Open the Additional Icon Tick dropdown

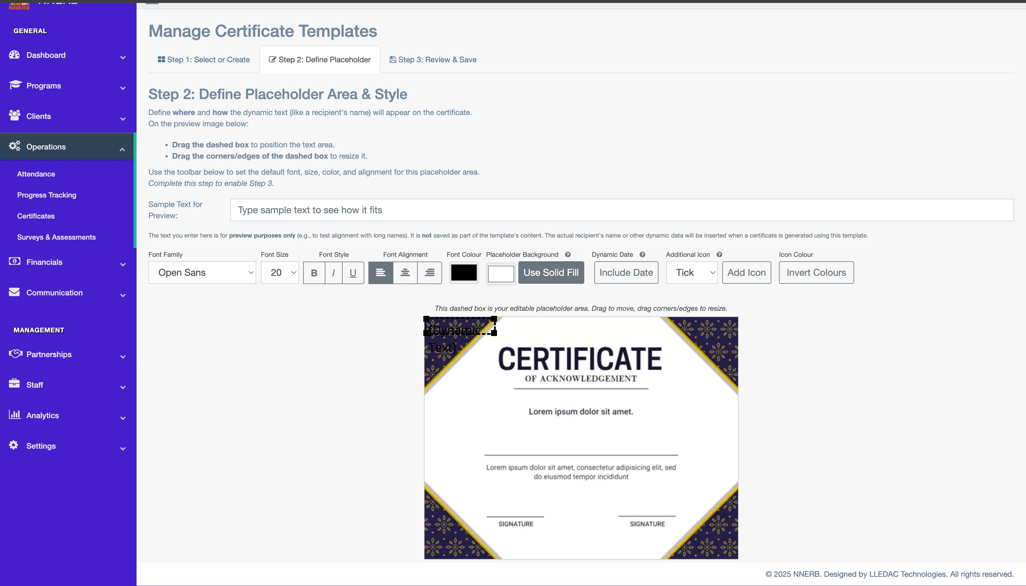(691, 273)
